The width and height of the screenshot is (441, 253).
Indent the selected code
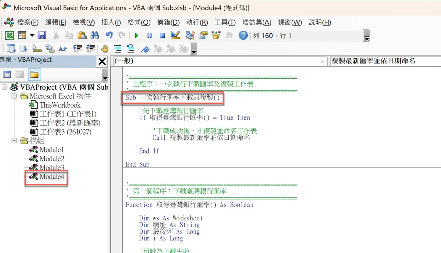(x=77, y=48)
